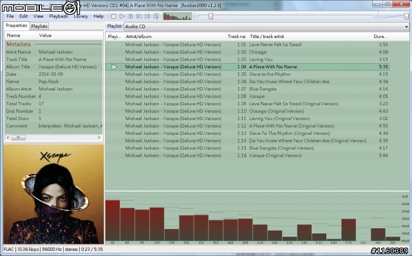Click the Properties scrollbar right arrow
This screenshot has height=256, width=412.
[x=99, y=137]
